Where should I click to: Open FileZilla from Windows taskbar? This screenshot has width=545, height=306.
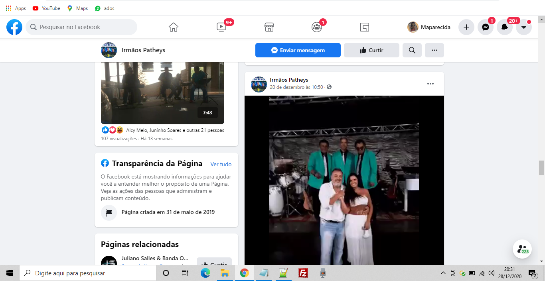pos(303,273)
